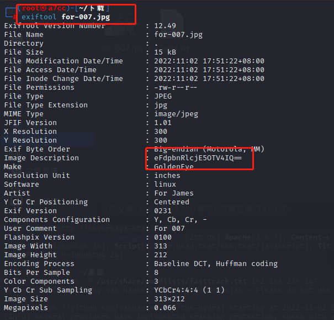This screenshot has width=334, height=320.
Task: Click the Software value linux
Action: tap(165, 184)
